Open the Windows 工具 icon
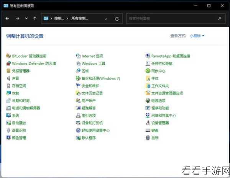 78,64
